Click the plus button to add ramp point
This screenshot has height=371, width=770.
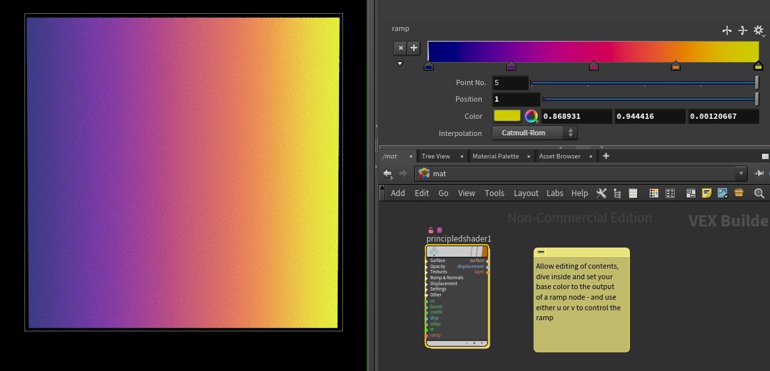pyautogui.click(x=414, y=48)
